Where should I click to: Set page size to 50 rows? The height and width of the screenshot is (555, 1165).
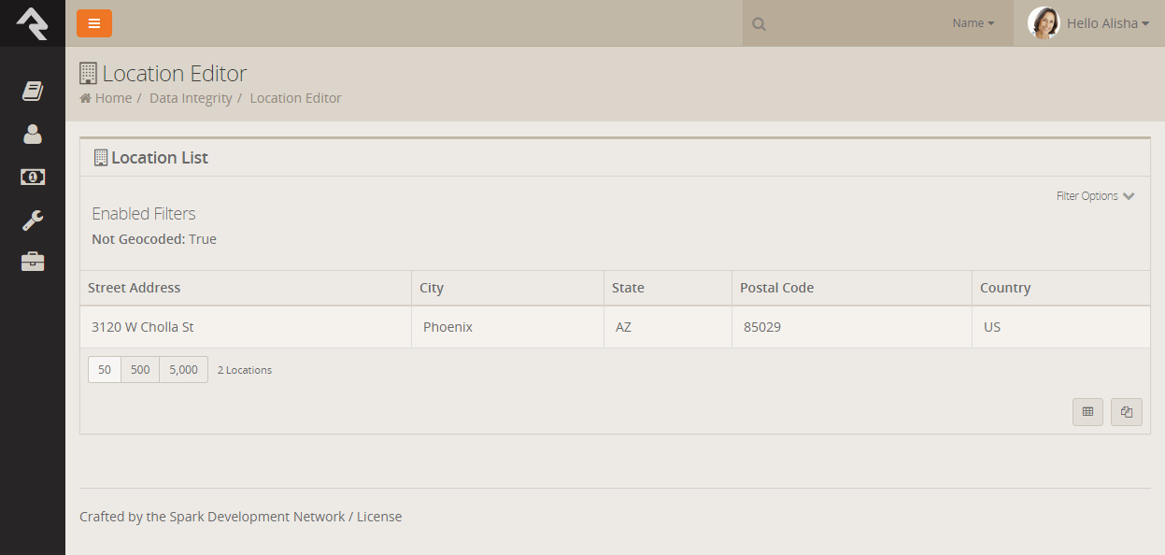tap(105, 370)
